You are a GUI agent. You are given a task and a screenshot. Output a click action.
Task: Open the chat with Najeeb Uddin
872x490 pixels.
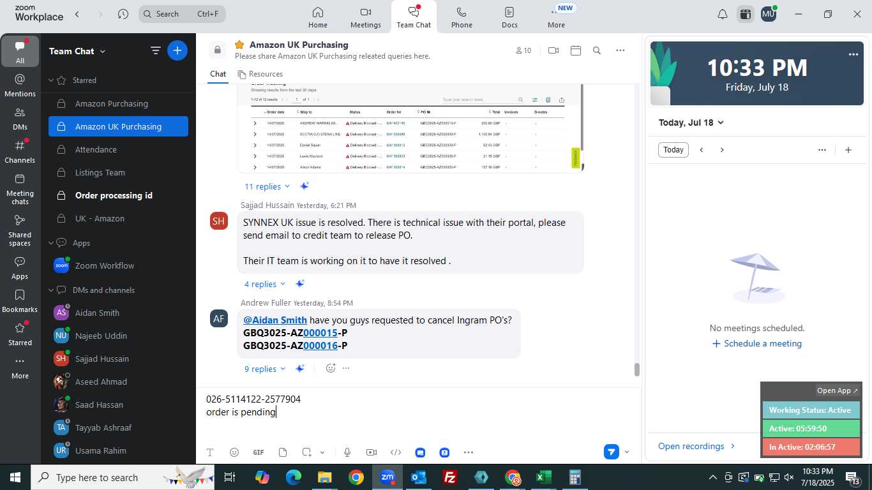(x=118, y=336)
